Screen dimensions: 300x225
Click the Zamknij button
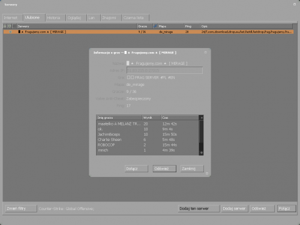(192, 169)
